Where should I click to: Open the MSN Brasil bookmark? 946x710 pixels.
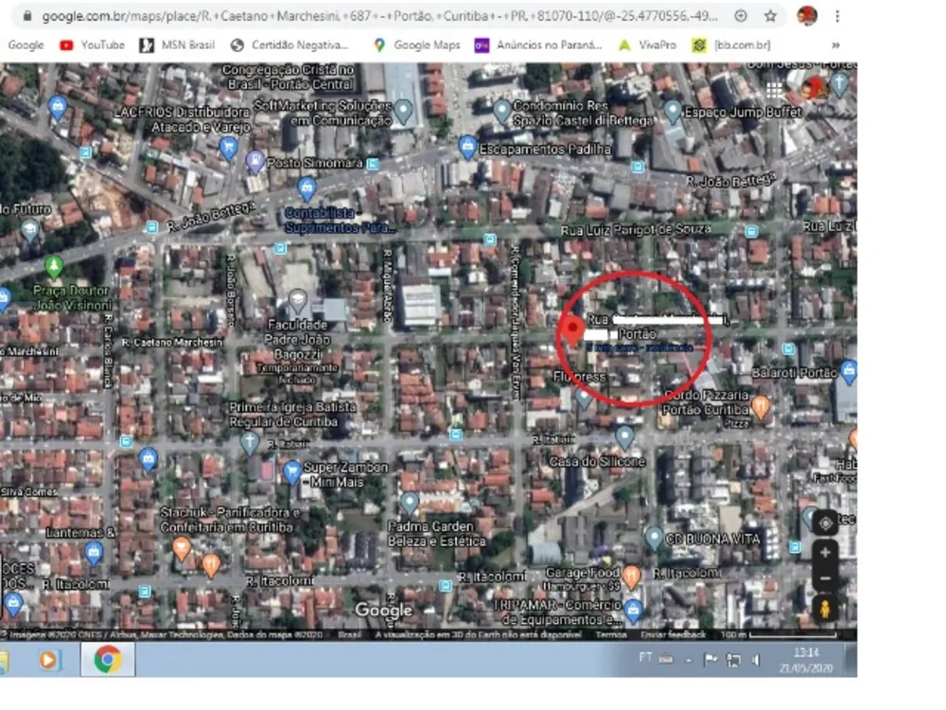177,45
